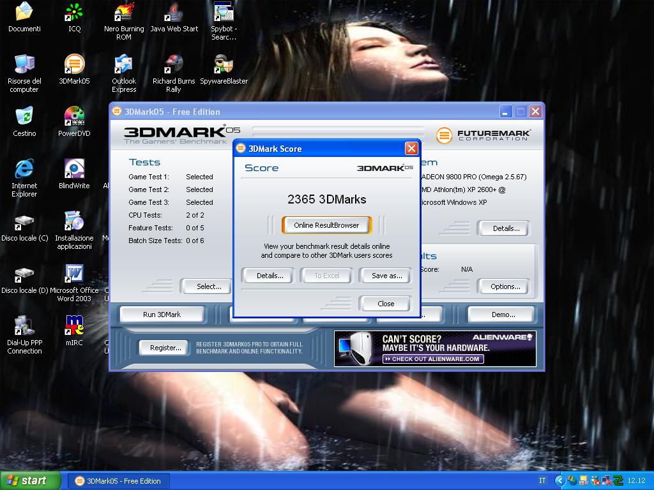Launch Java Web Start icon

pyautogui.click(x=174, y=17)
